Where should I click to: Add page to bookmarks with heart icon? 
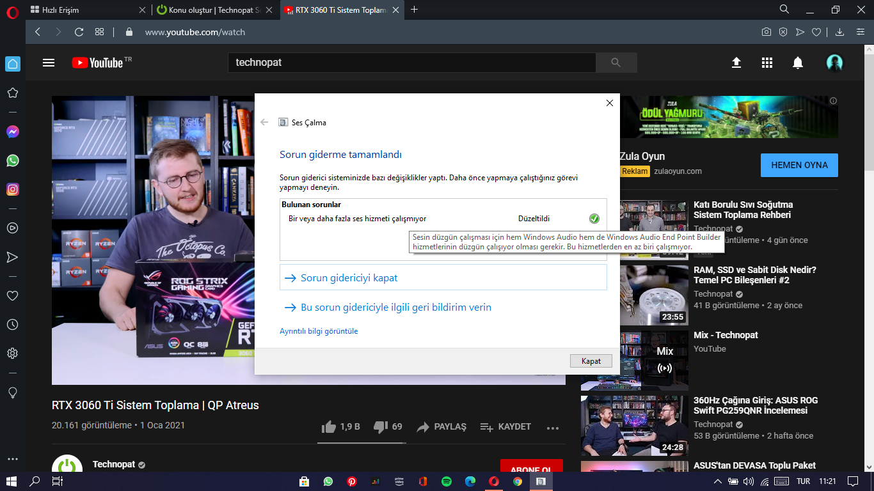point(816,32)
